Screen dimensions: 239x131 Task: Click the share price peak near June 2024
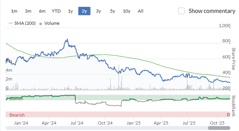(67, 40)
